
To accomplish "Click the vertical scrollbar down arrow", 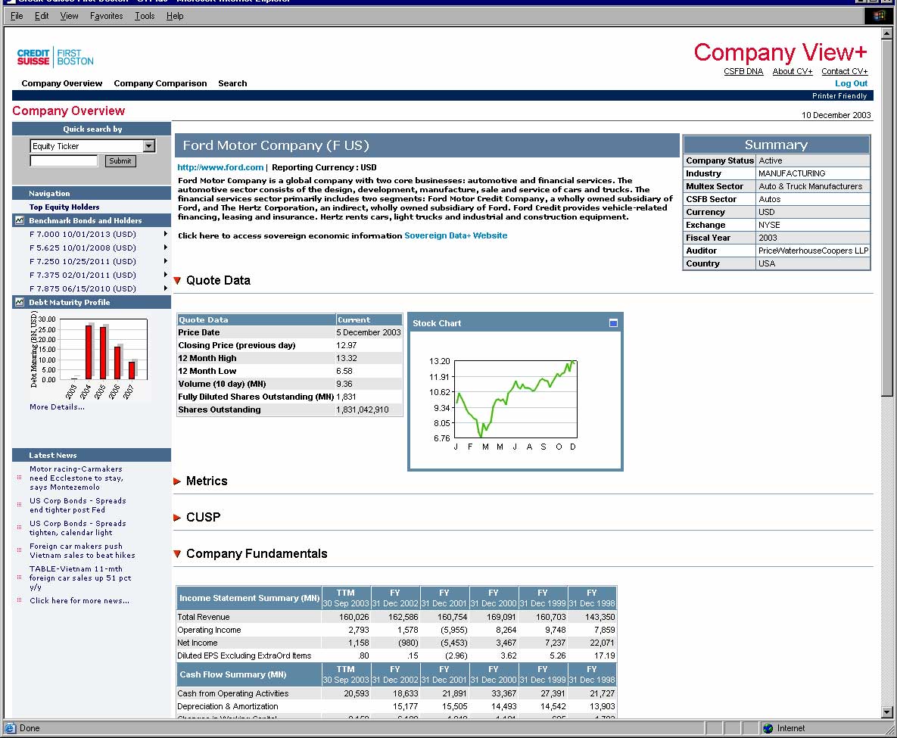I will pyautogui.click(x=886, y=712).
